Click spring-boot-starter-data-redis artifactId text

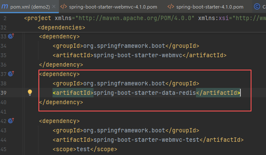pyautogui.click(x=145, y=93)
